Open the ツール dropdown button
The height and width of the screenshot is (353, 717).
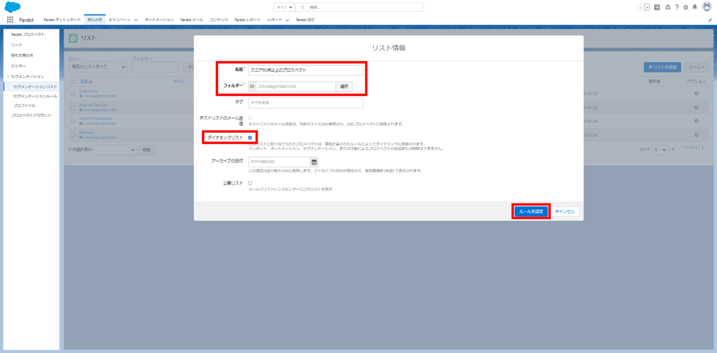tap(695, 67)
